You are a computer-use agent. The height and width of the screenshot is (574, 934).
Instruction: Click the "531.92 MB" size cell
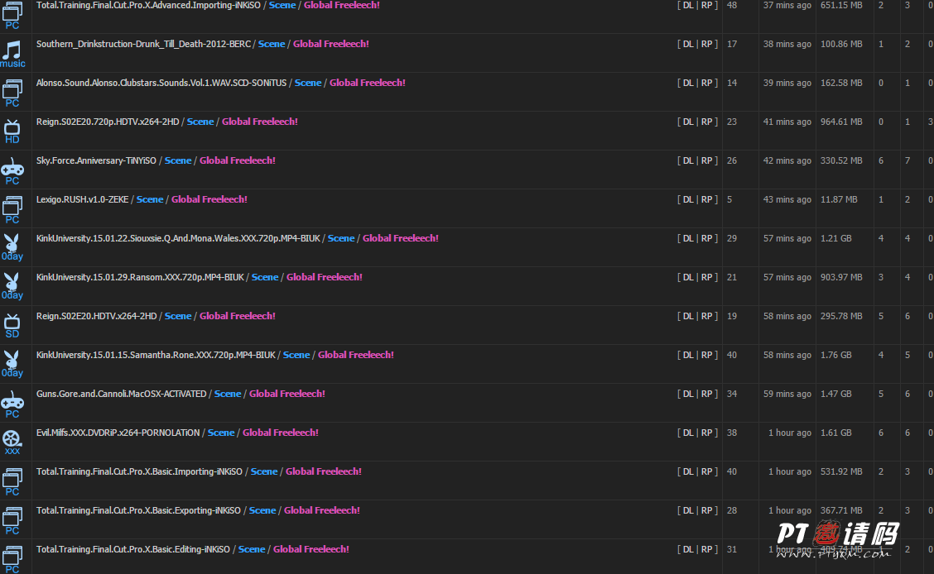coord(841,471)
